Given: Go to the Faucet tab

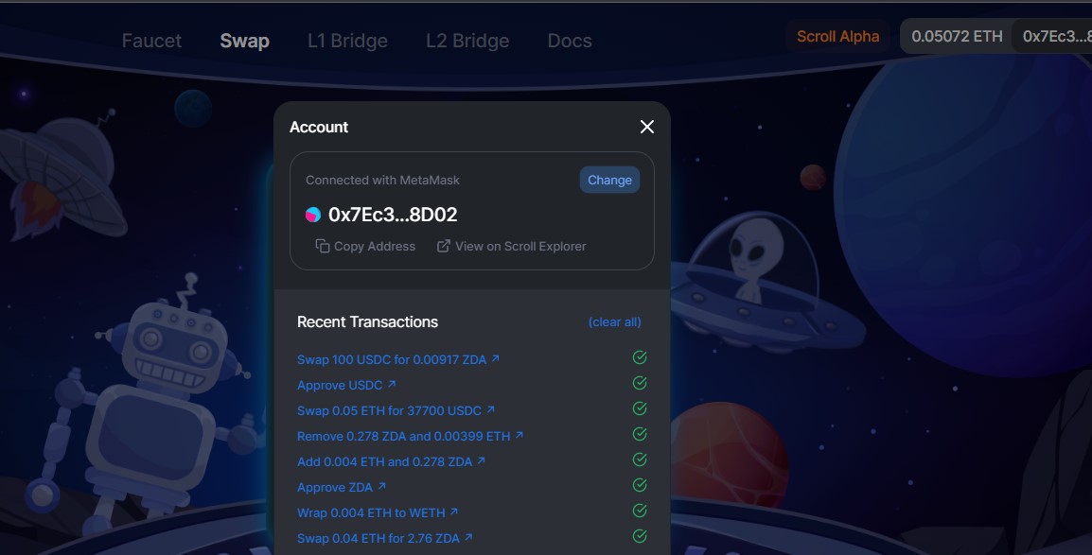Looking at the screenshot, I should coord(151,41).
